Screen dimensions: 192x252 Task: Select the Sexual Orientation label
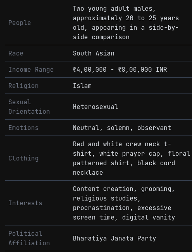pyautogui.click(x=29, y=107)
